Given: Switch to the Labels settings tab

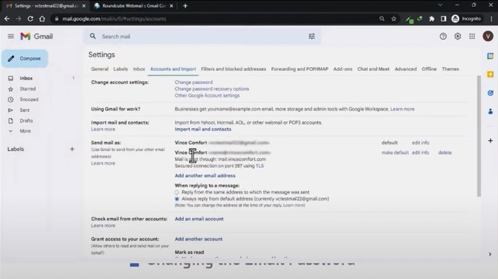Looking at the screenshot, I should (120, 69).
